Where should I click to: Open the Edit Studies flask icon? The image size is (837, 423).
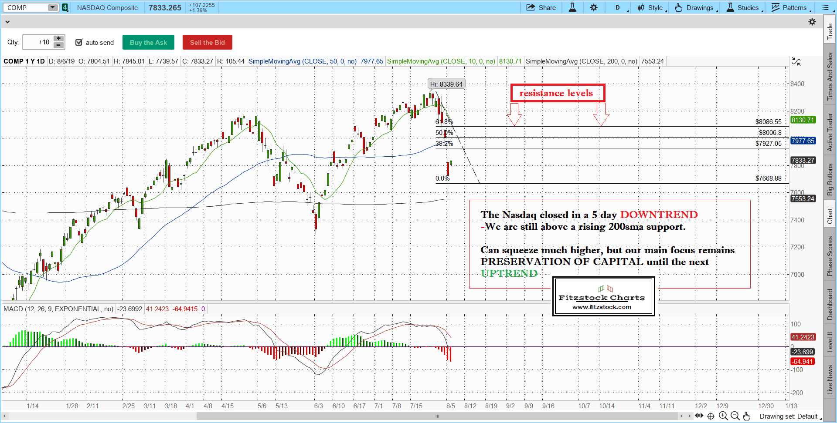point(572,7)
